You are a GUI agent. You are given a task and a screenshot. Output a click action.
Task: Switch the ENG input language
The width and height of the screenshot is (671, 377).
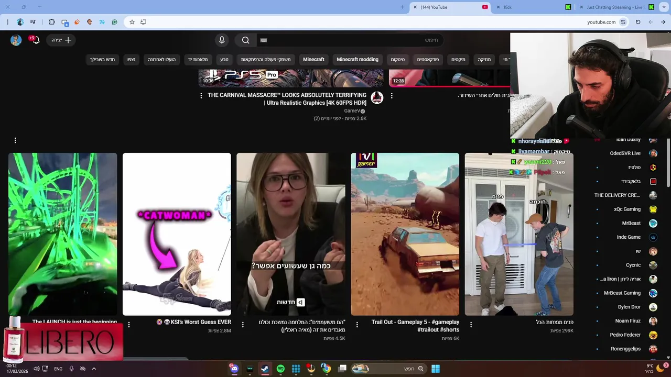pos(58,369)
